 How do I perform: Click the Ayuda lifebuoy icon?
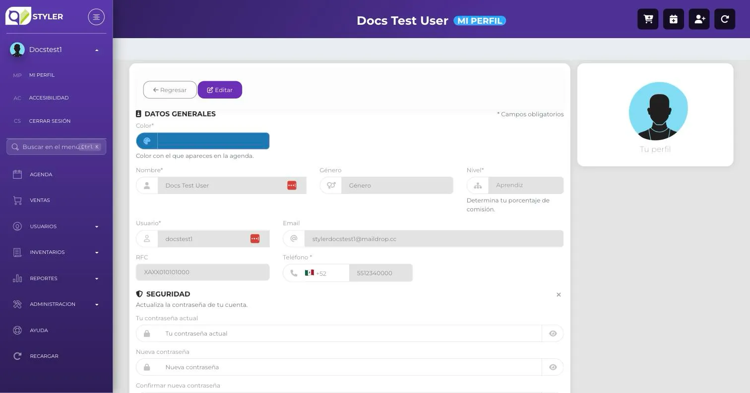[x=17, y=330]
